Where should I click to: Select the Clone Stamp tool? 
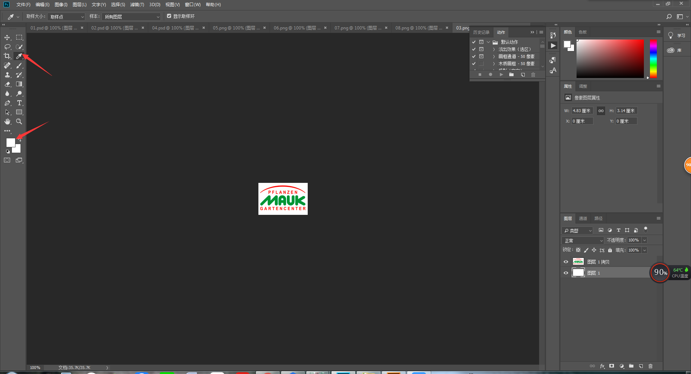pyautogui.click(x=7, y=75)
